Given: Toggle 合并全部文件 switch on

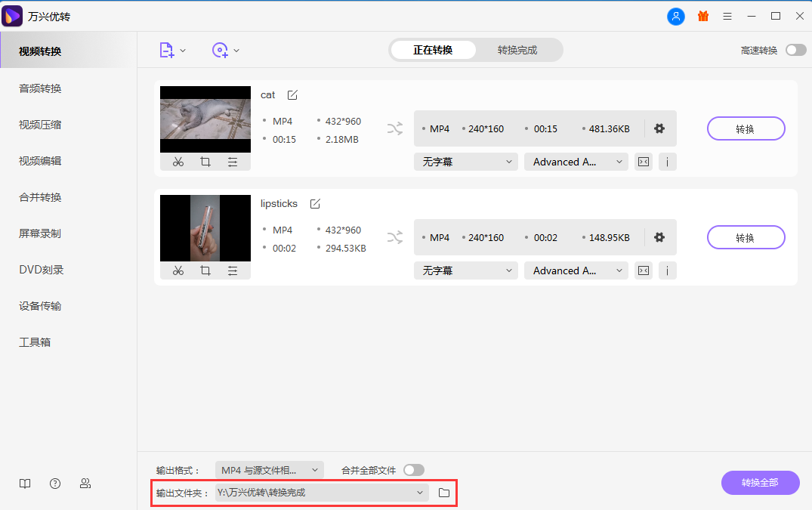Looking at the screenshot, I should click(x=413, y=468).
